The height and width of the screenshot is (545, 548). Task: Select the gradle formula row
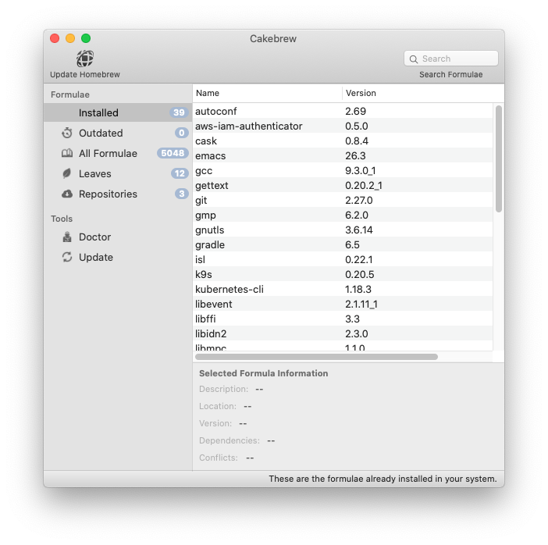click(x=343, y=244)
